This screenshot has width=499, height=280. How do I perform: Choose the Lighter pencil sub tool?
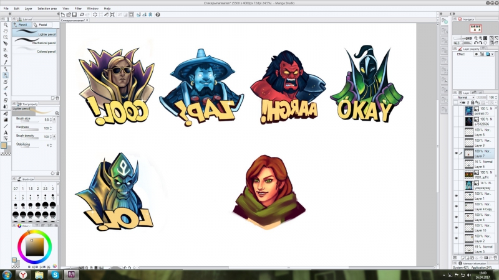(35, 33)
